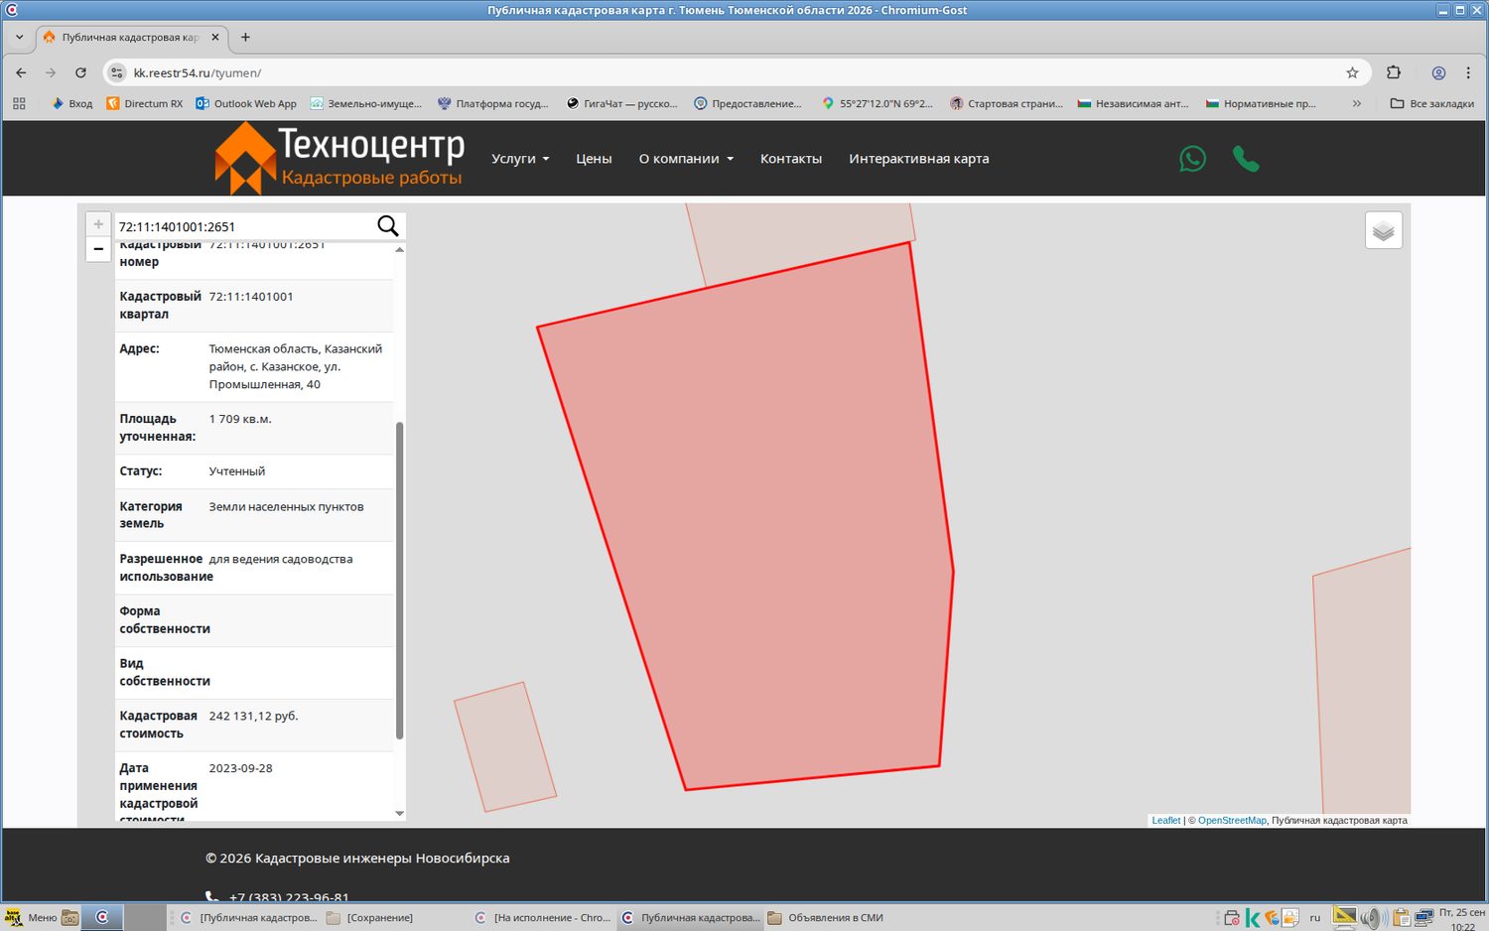
Task: Click the Leaflet attribution link
Action: click(x=1165, y=820)
